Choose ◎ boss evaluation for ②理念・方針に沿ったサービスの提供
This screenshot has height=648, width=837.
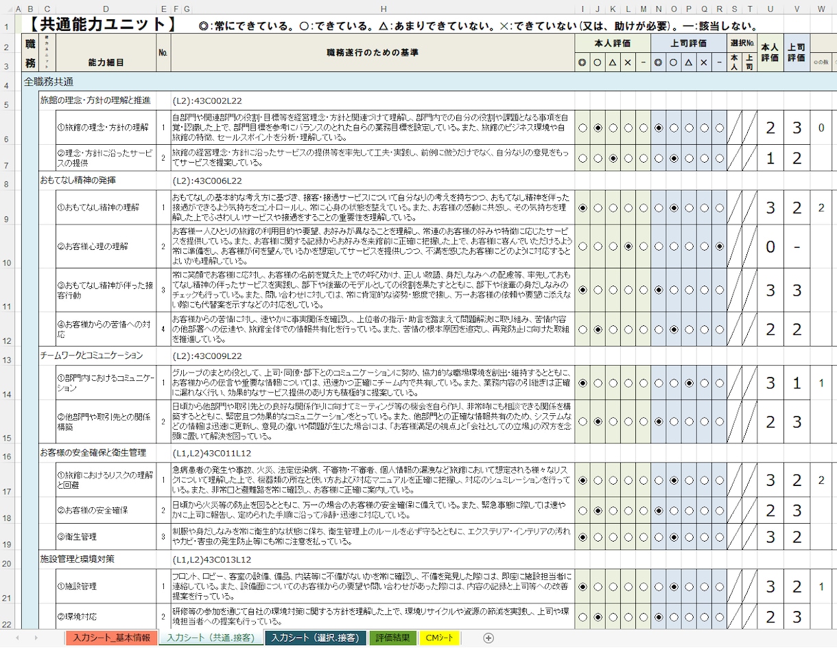point(659,158)
